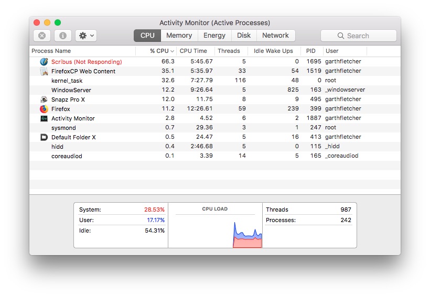Click the Scribus app icon in list
This screenshot has width=430, height=297.
coord(44,62)
